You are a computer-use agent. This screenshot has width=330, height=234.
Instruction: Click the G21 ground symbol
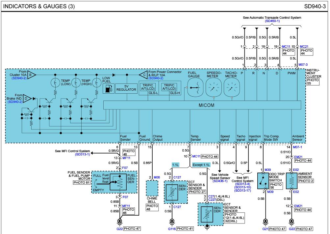[266, 222]
